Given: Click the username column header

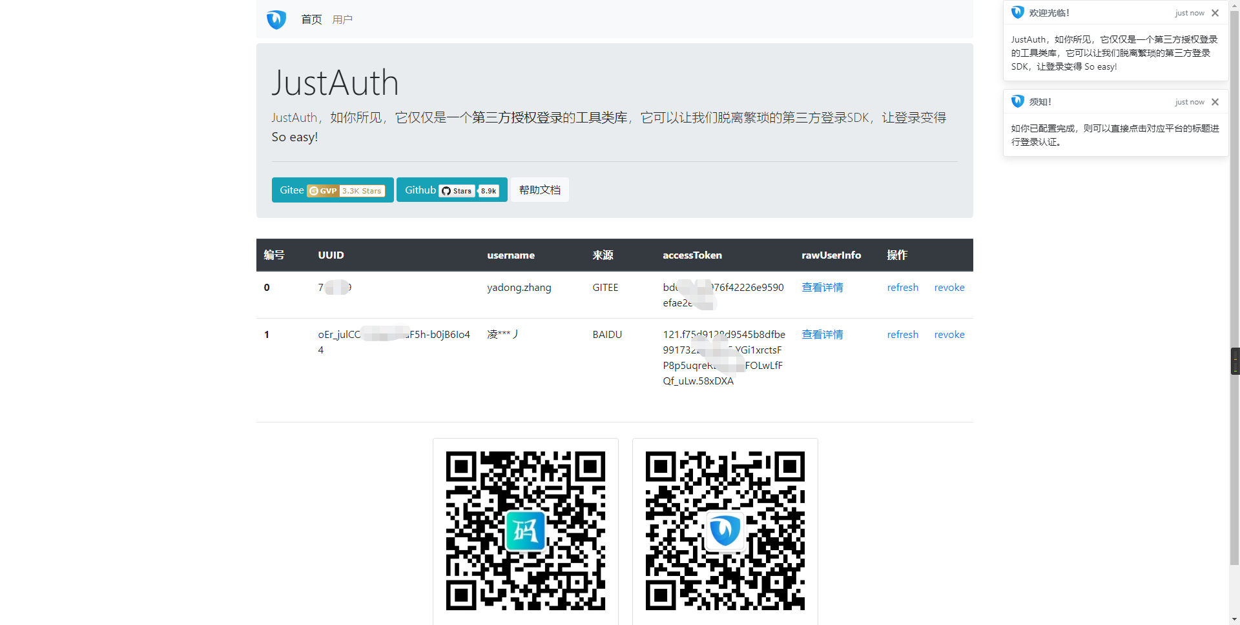Looking at the screenshot, I should (x=511, y=255).
